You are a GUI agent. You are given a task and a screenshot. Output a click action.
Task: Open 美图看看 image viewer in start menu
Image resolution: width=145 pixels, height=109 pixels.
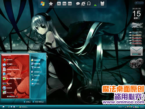7,88
